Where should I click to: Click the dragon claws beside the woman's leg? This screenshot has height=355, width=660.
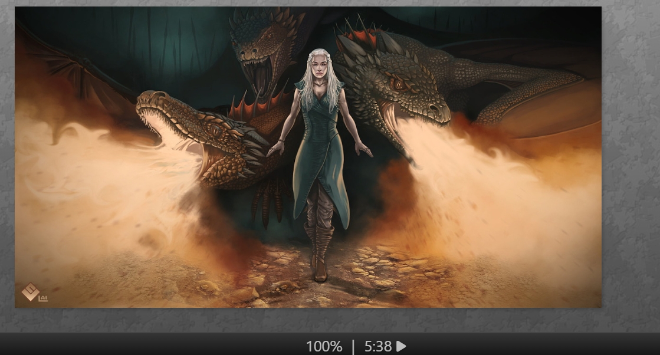tap(268, 200)
